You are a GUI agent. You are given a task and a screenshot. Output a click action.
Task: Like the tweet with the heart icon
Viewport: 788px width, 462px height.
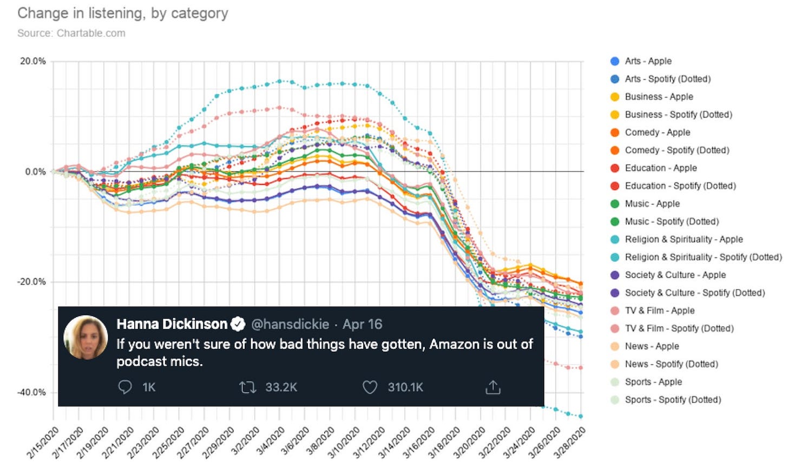click(x=370, y=387)
